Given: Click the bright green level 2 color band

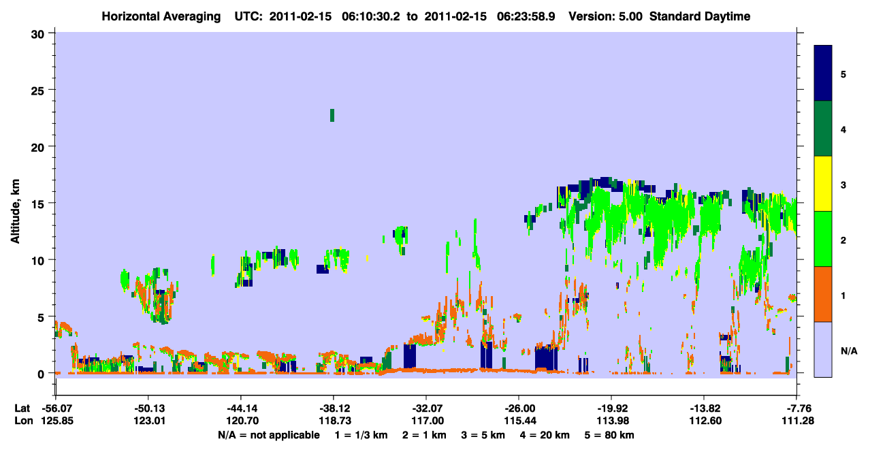Looking at the screenshot, I should pyautogui.click(x=823, y=239).
